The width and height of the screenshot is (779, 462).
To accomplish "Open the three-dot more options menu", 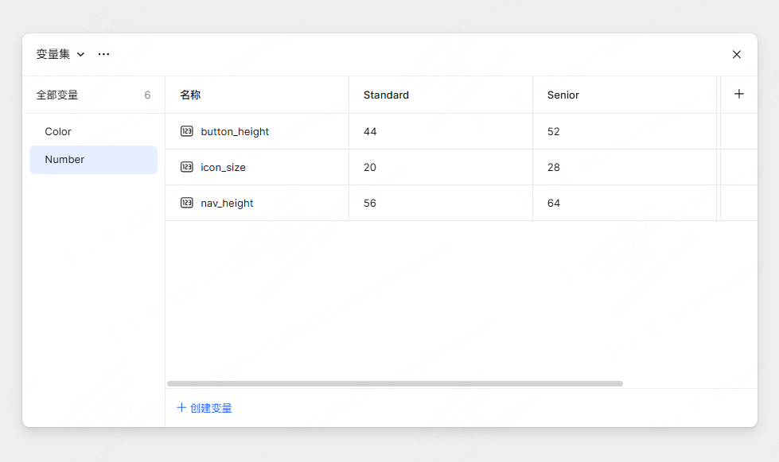I will coord(104,54).
